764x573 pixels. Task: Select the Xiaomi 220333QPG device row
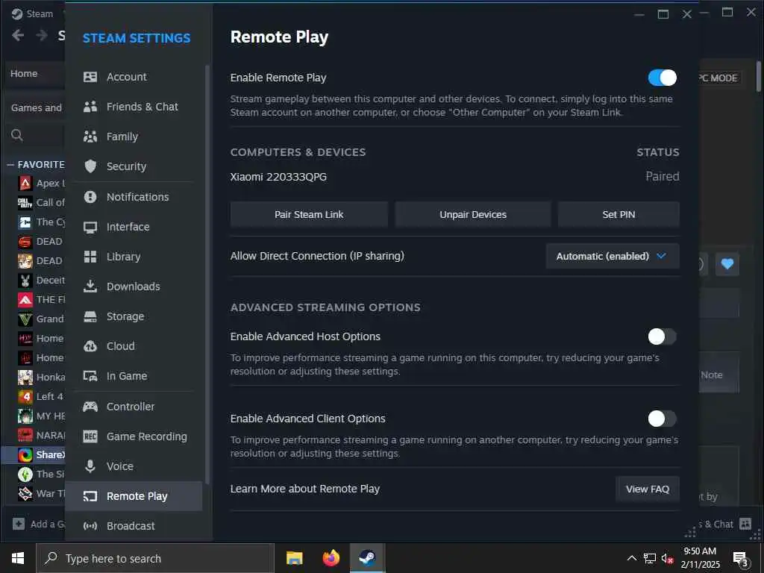(454, 177)
